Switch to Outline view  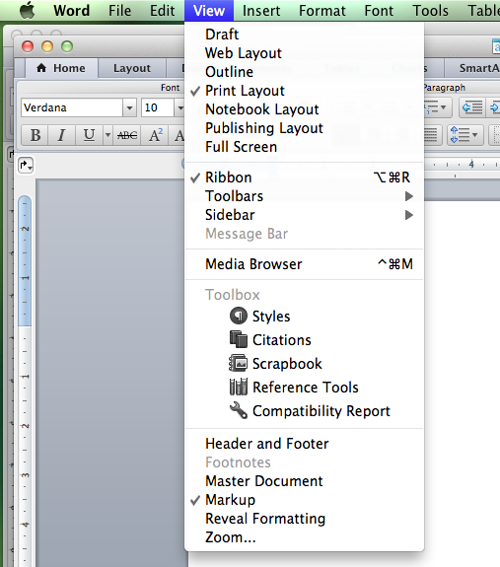click(304, 72)
